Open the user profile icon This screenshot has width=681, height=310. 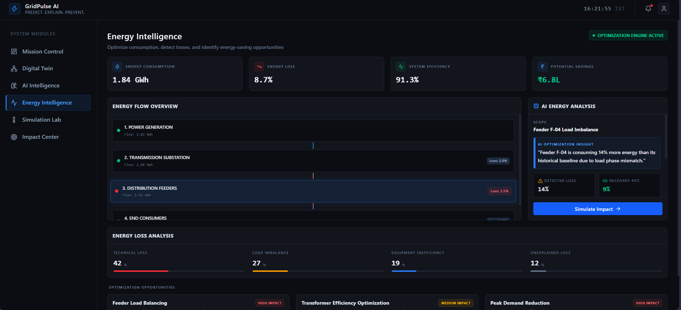click(664, 9)
